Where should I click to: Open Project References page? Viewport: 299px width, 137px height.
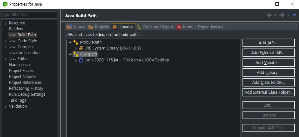(x=25, y=83)
